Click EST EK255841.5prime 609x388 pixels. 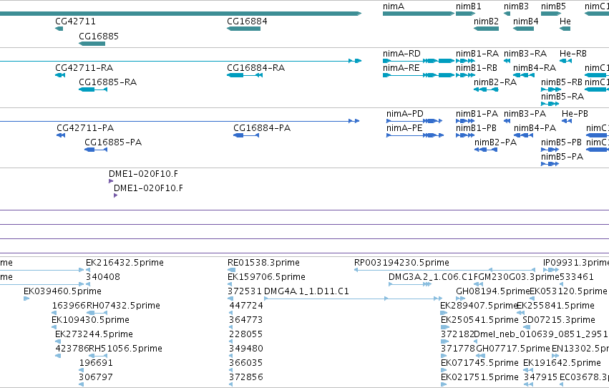coord(555,306)
